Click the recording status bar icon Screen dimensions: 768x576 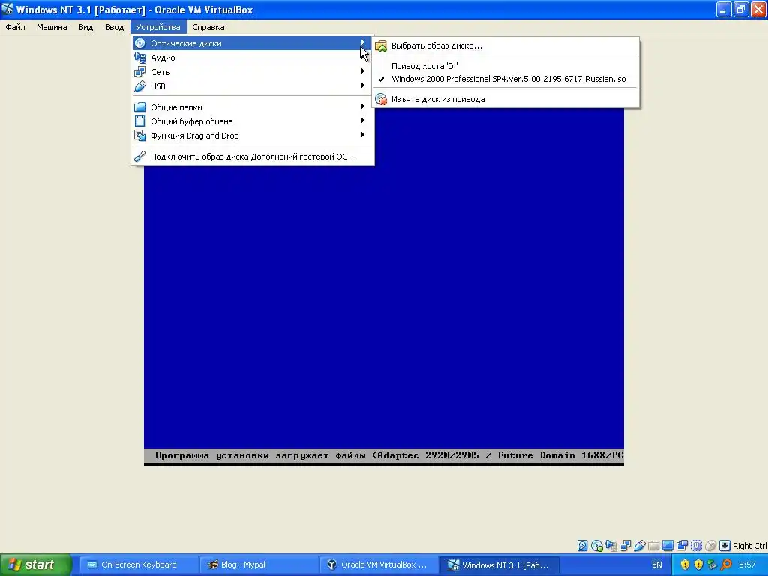click(x=682, y=546)
